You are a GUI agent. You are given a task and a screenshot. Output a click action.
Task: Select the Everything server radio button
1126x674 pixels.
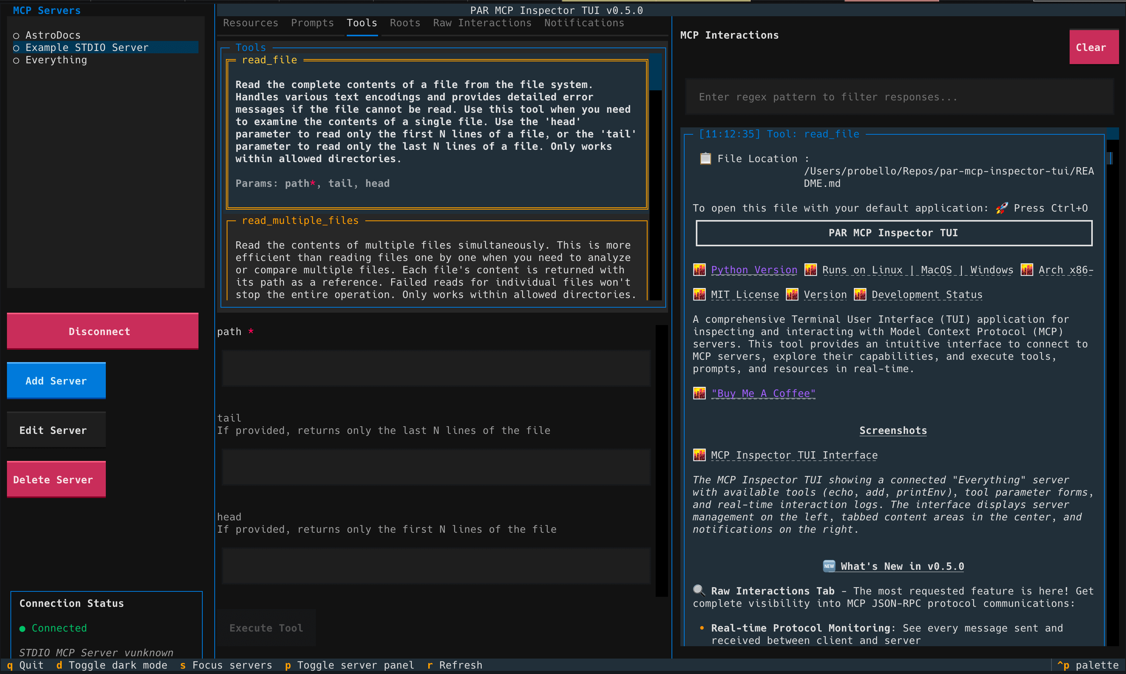pyautogui.click(x=16, y=60)
